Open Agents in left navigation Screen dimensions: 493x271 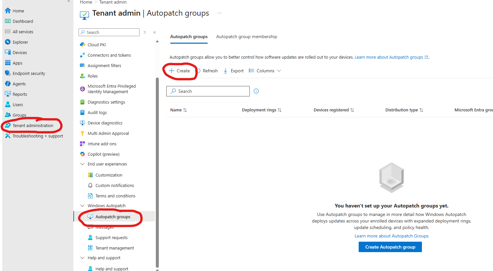tap(19, 84)
